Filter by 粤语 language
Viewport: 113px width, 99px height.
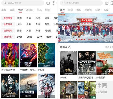pyautogui.click(x=38, y=31)
